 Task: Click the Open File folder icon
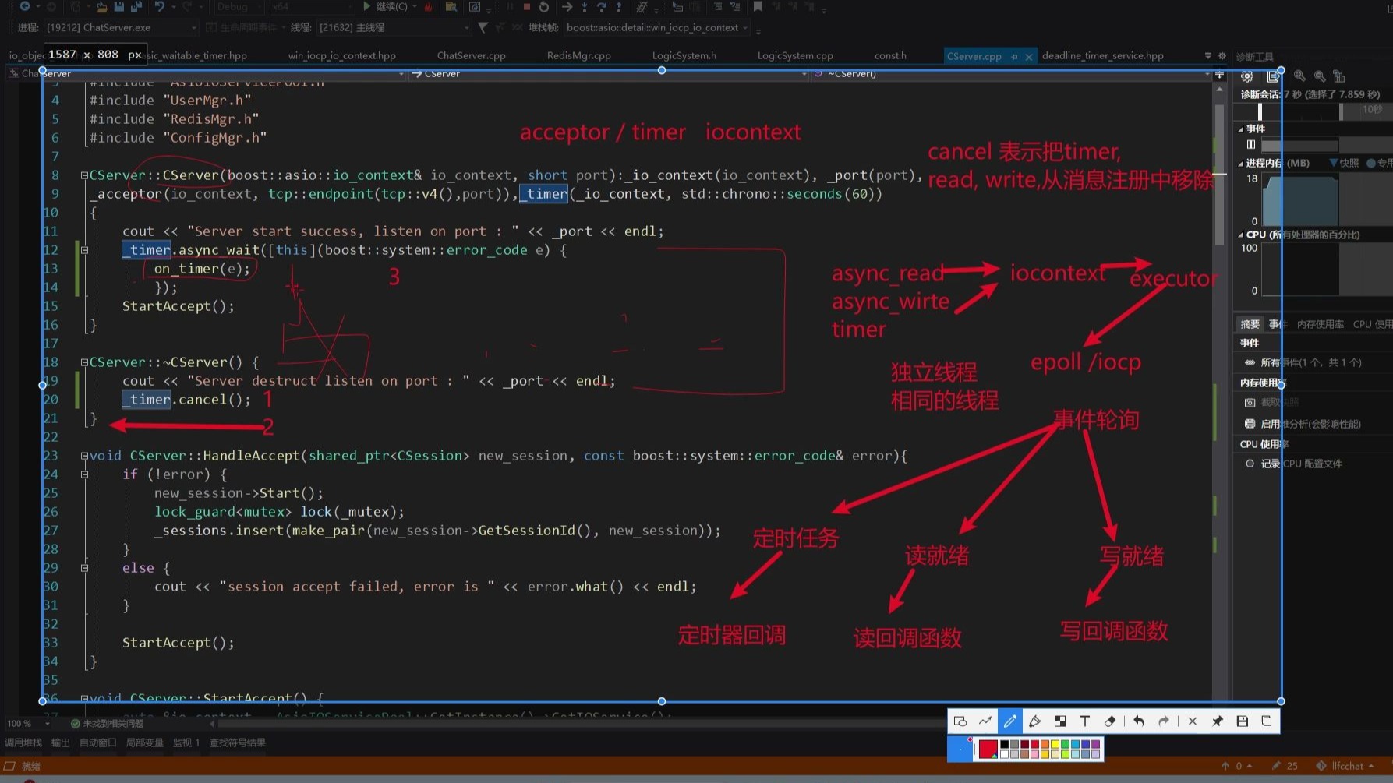click(x=102, y=7)
